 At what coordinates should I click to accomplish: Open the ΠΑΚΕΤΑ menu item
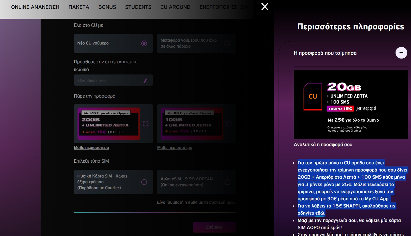79,7
